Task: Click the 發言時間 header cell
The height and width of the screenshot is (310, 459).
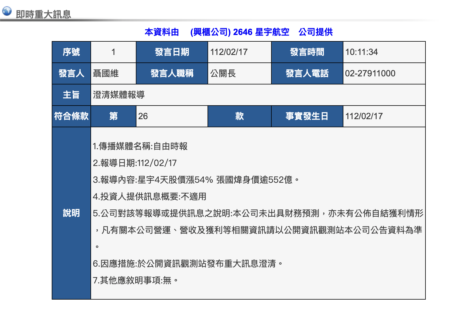Action: tap(307, 52)
